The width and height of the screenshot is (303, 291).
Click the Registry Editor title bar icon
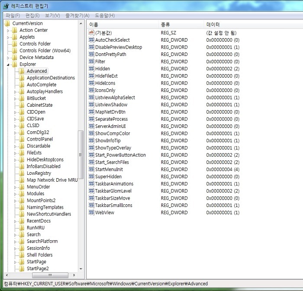[x=6, y=6]
